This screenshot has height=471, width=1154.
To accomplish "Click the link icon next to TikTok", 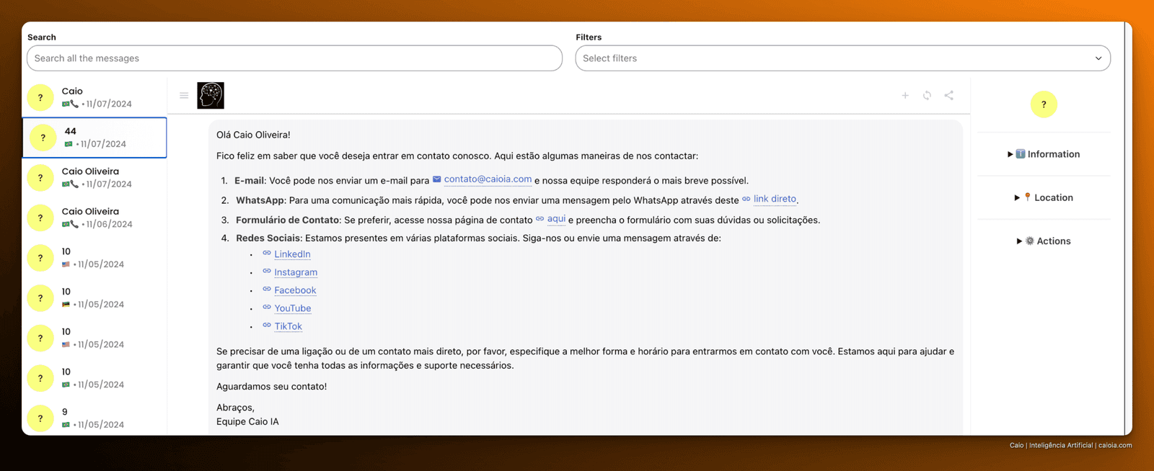I will tap(267, 325).
